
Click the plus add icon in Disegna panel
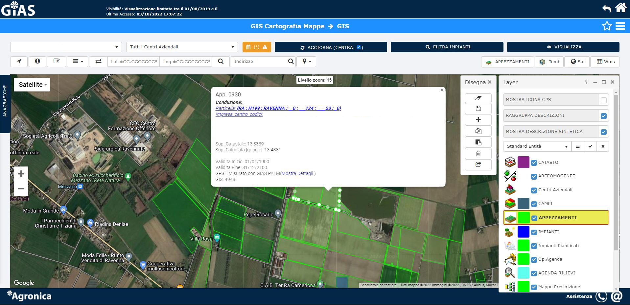point(478,120)
